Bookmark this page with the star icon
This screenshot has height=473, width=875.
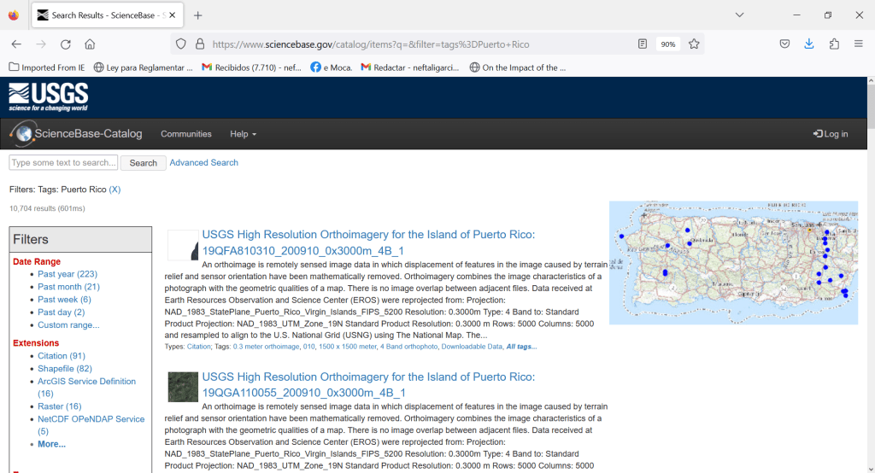(x=694, y=44)
